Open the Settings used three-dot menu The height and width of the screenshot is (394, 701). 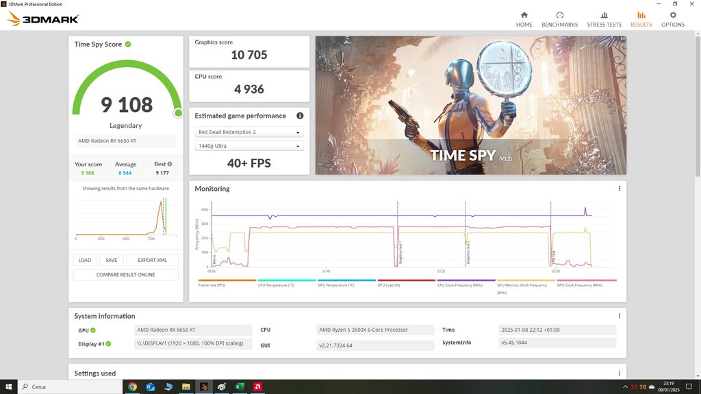[619, 373]
